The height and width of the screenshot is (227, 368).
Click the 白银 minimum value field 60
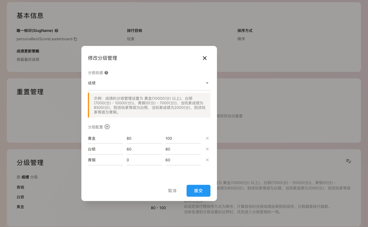coord(144,149)
